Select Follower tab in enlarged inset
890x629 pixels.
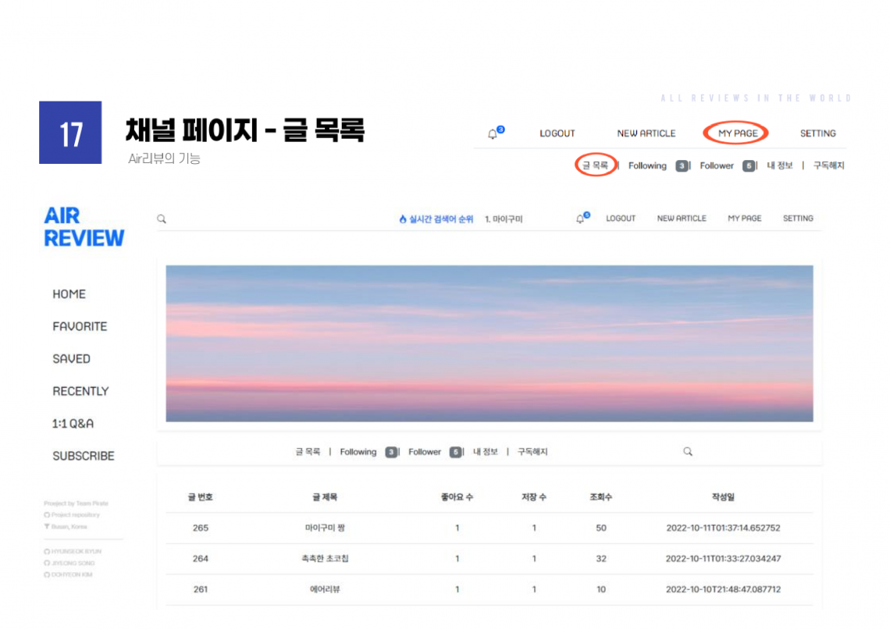pos(717,165)
